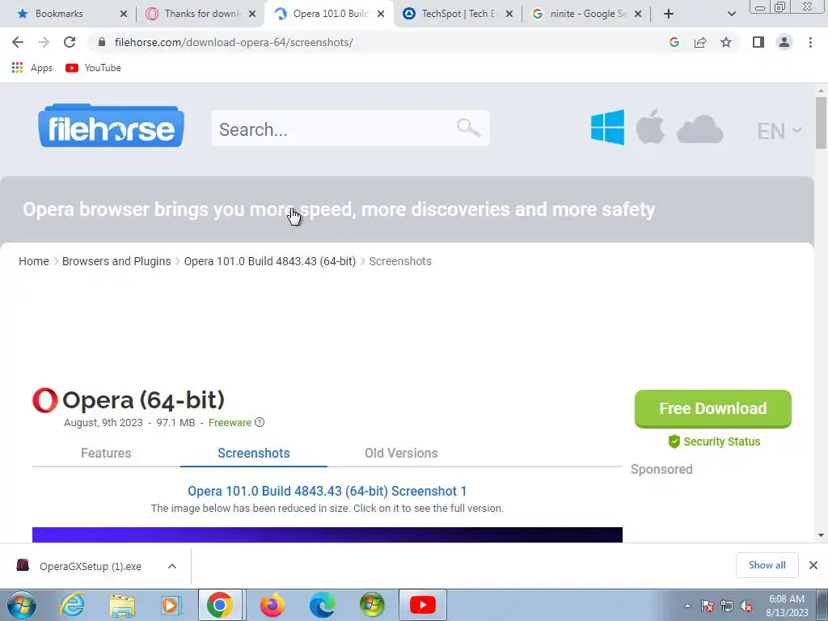Open the Chrome three-dot menu
Viewport: 828px width, 621px height.
point(810,42)
